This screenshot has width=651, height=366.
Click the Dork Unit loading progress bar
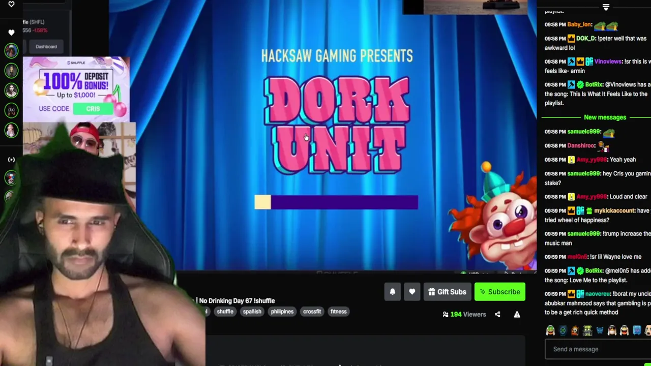[336, 202]
